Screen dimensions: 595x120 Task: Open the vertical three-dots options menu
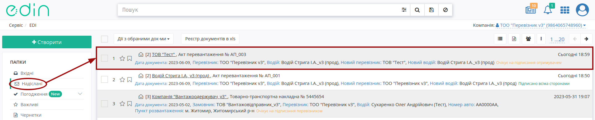541,39
